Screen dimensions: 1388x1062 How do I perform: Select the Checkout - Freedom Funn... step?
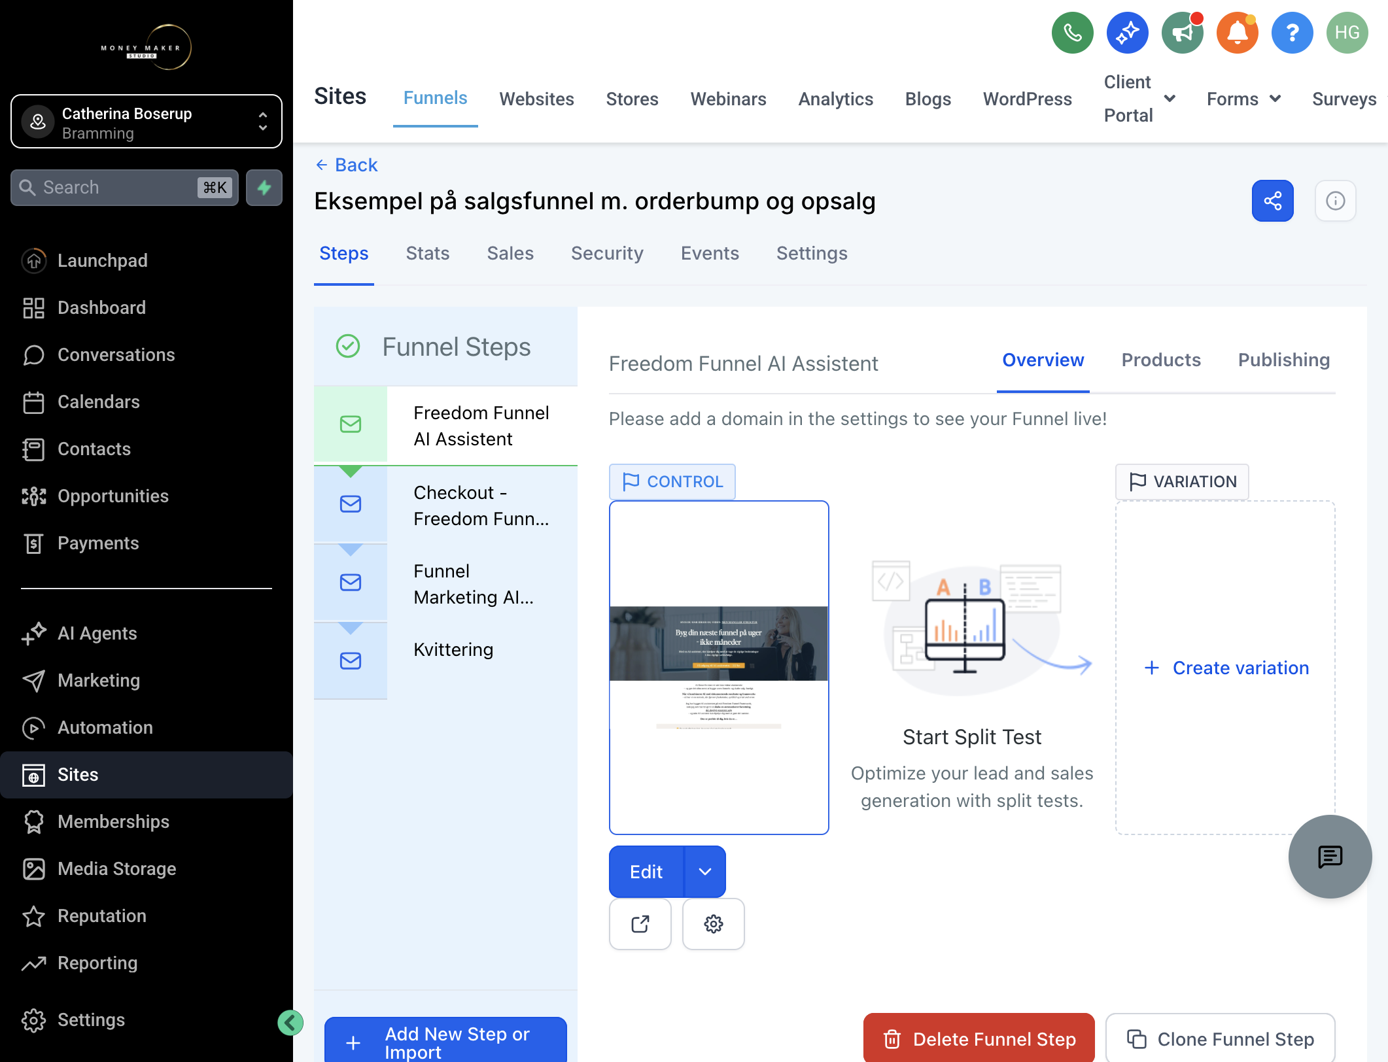445,505
